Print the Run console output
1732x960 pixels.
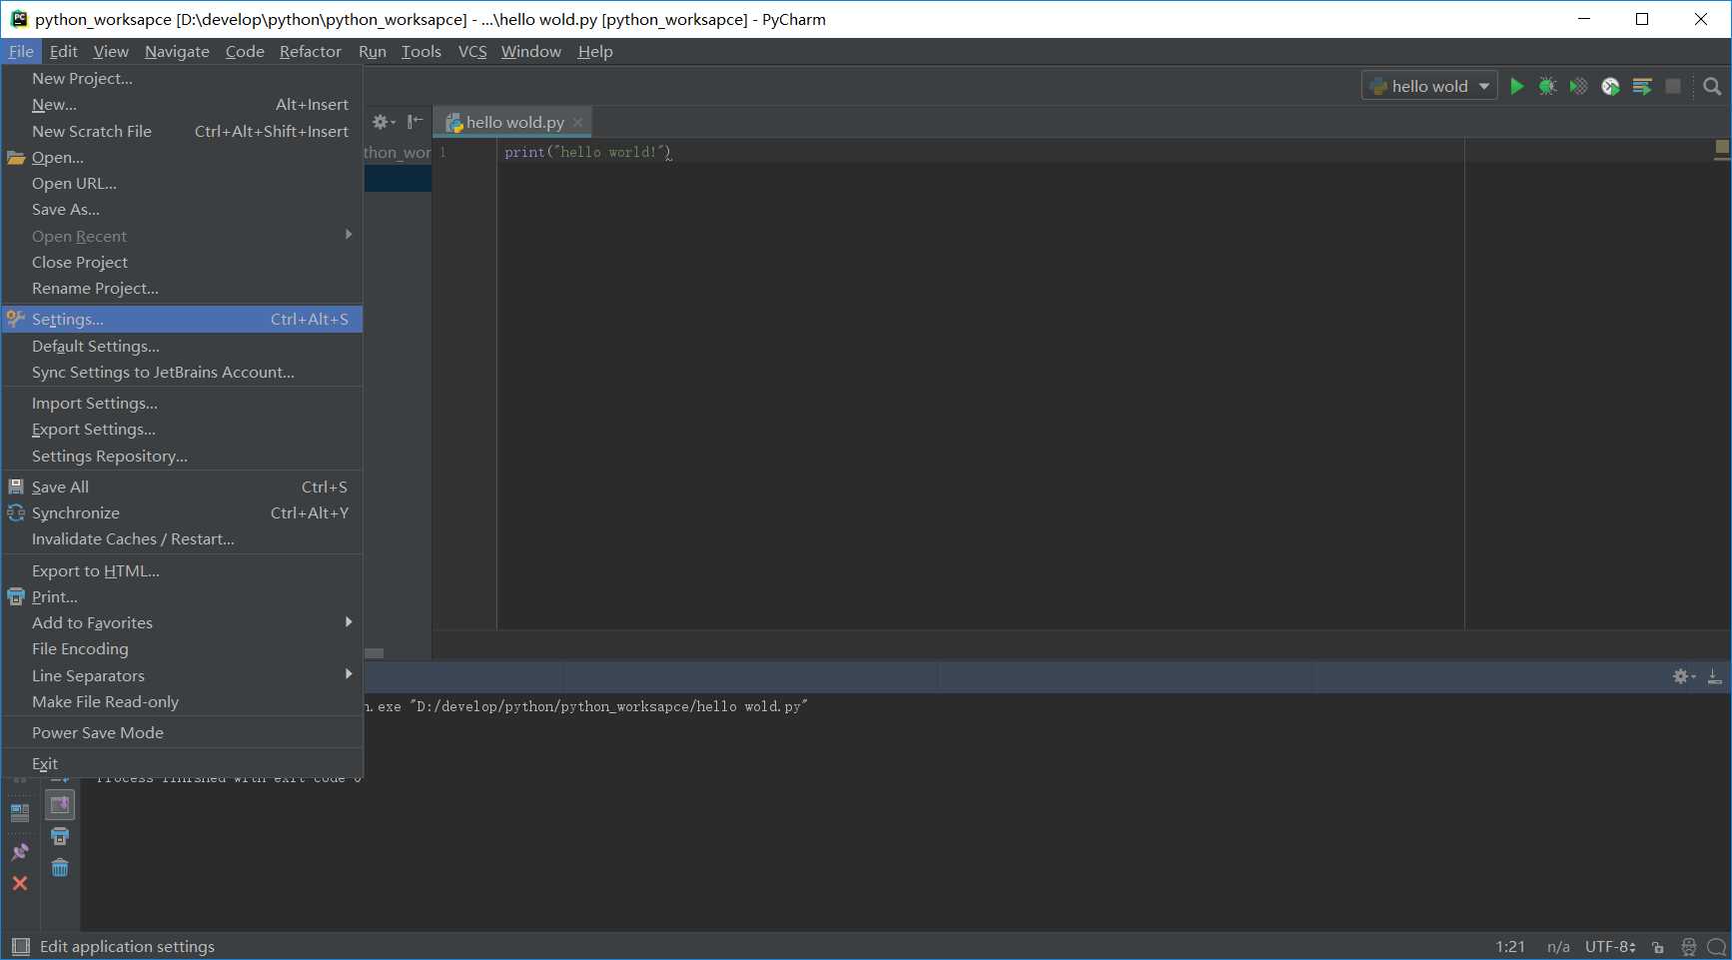(60, 836)
